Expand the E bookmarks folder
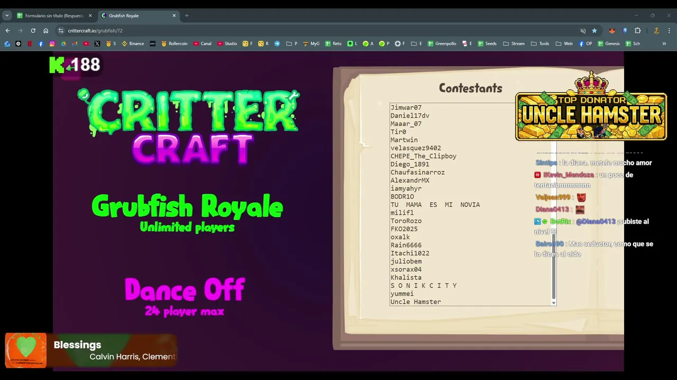 [x=417, y=44]
